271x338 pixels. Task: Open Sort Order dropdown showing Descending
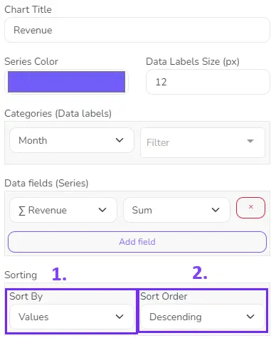point(203,317)
